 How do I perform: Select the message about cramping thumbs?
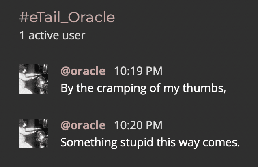143,88
